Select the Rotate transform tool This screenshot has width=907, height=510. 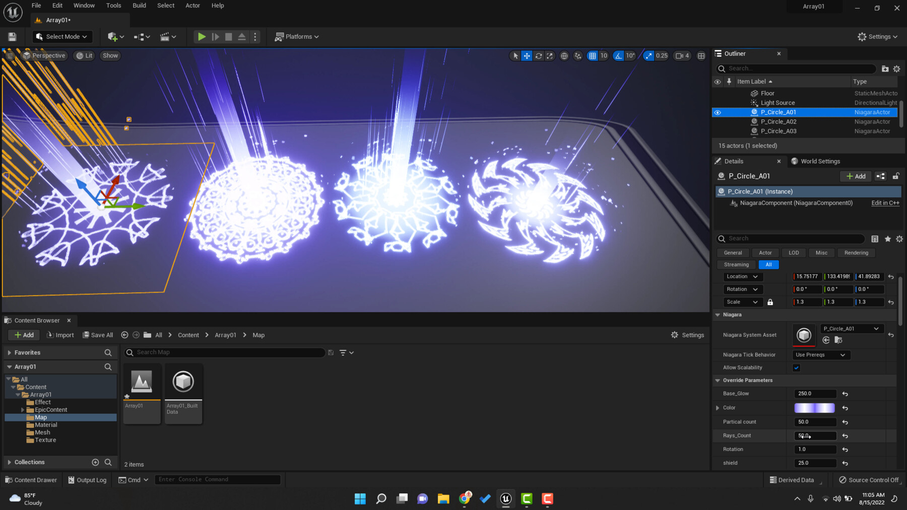point(538,55)
